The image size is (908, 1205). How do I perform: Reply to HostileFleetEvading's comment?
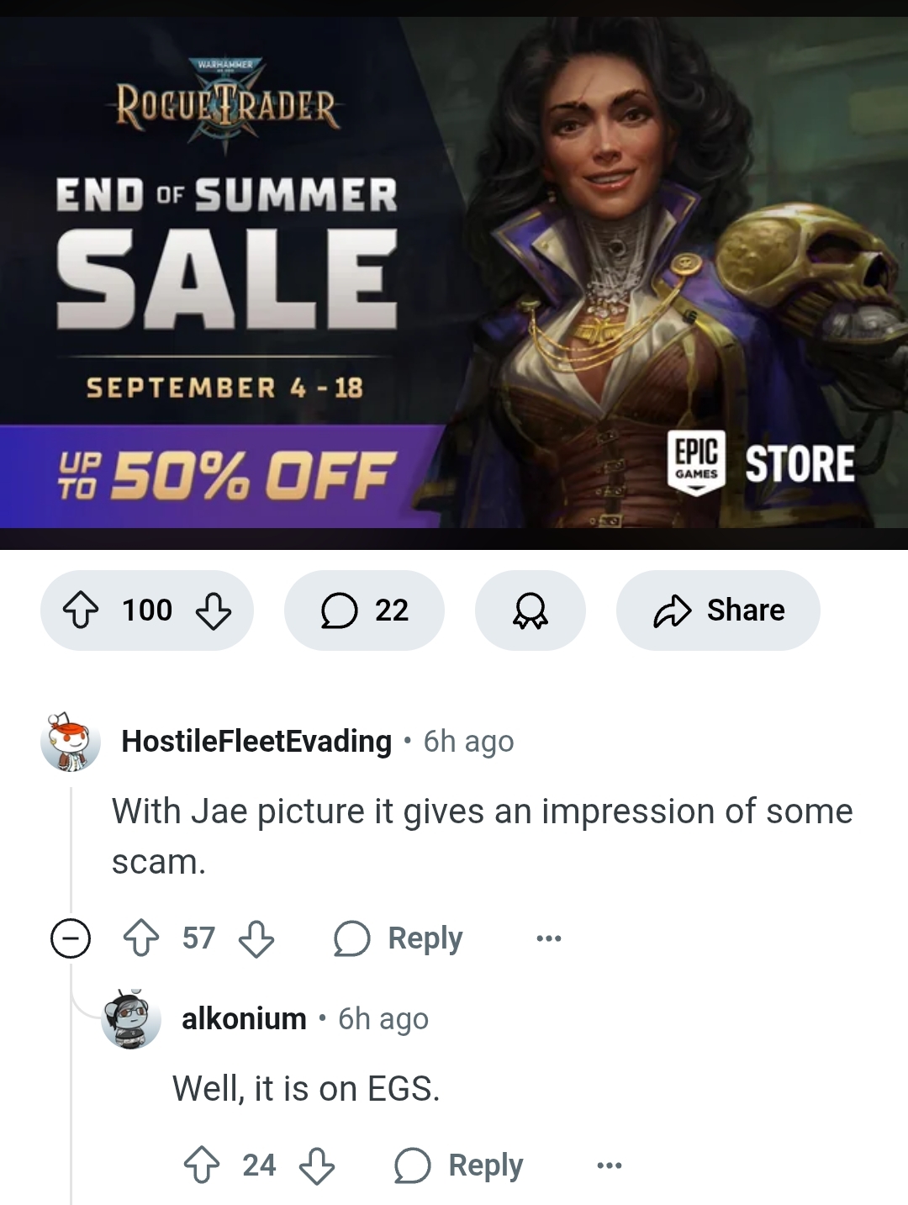click(399, 938)
